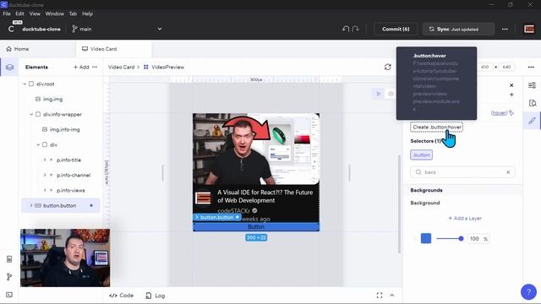Screen dimensions: 541x304
Task: Click the background opacity slider handle
Action: [x=461, y=238]
